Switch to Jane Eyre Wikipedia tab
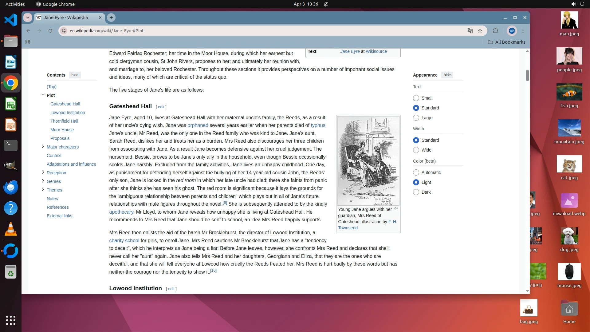 [66, 18]
